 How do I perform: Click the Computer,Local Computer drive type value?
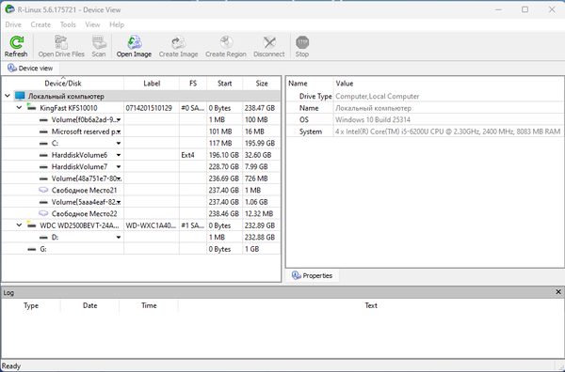[378, 97]
